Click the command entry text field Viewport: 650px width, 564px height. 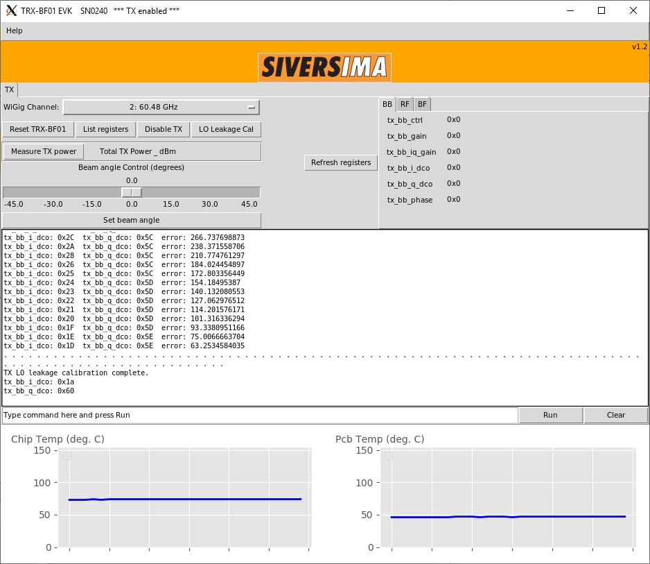(260, 415)
